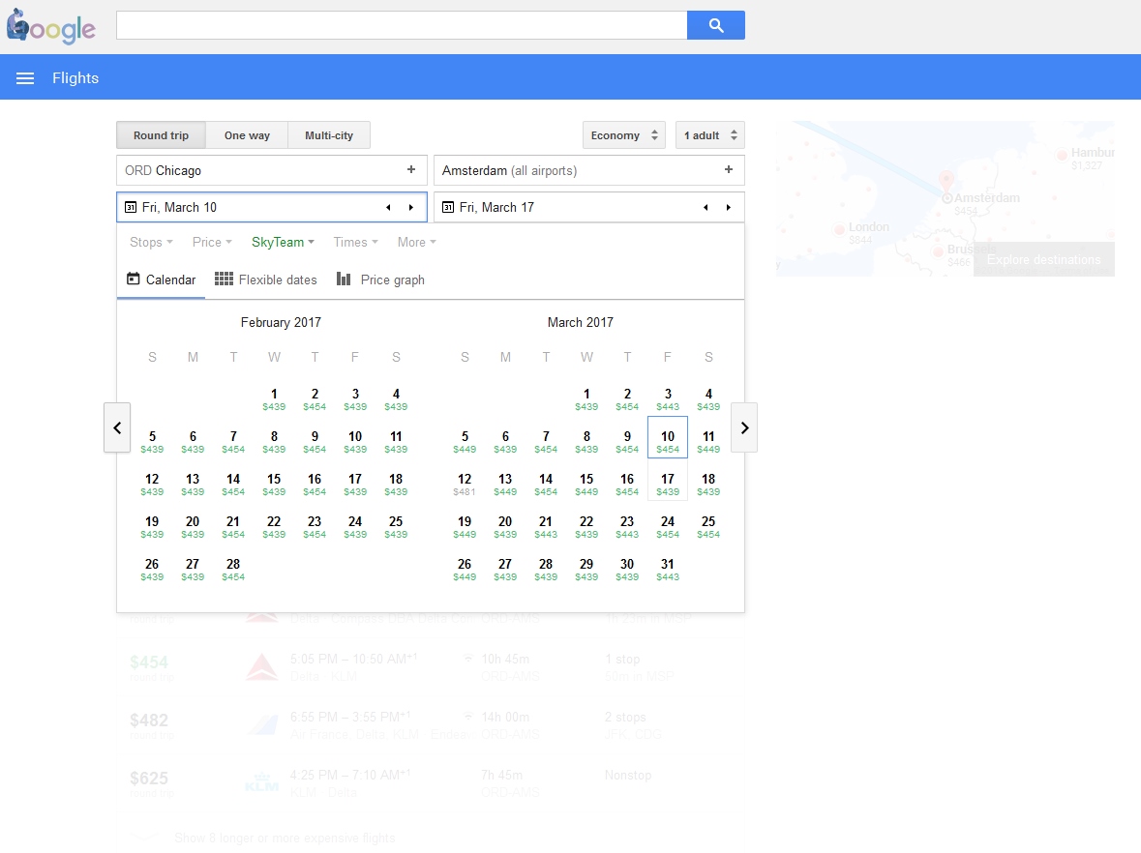Switch to Flexible dates tab

(x=266, y=279)
